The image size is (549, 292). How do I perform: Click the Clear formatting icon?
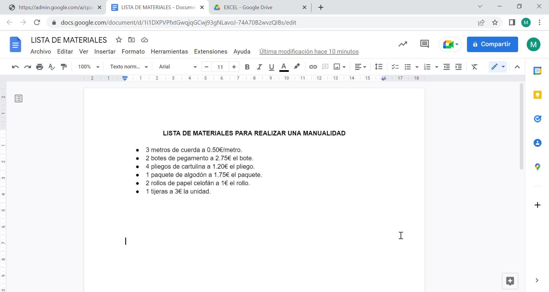coord(474,67)
